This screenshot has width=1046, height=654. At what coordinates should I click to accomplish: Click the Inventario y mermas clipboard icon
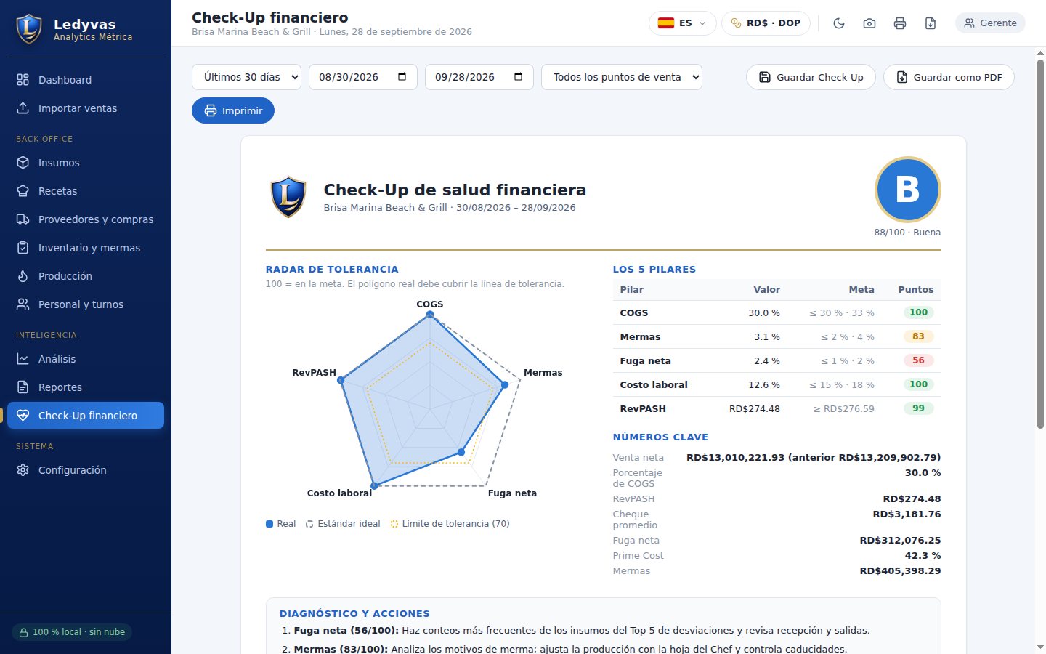23,248
